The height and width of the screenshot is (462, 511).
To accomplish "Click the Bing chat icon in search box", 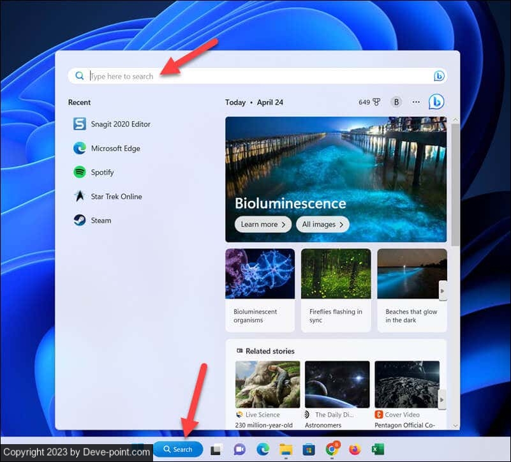I will (x=439, y=76).
